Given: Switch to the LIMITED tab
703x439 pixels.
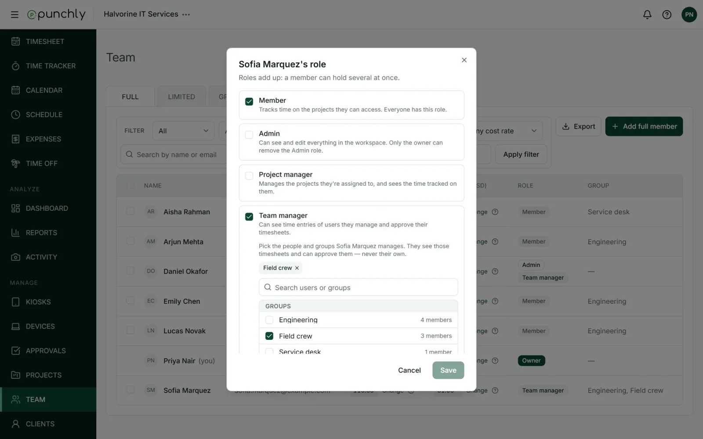Looking at the screenshot, I should pos(181,97).
